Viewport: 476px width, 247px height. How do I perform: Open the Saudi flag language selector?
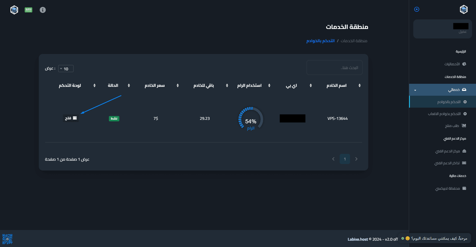(x=28, y=10)
